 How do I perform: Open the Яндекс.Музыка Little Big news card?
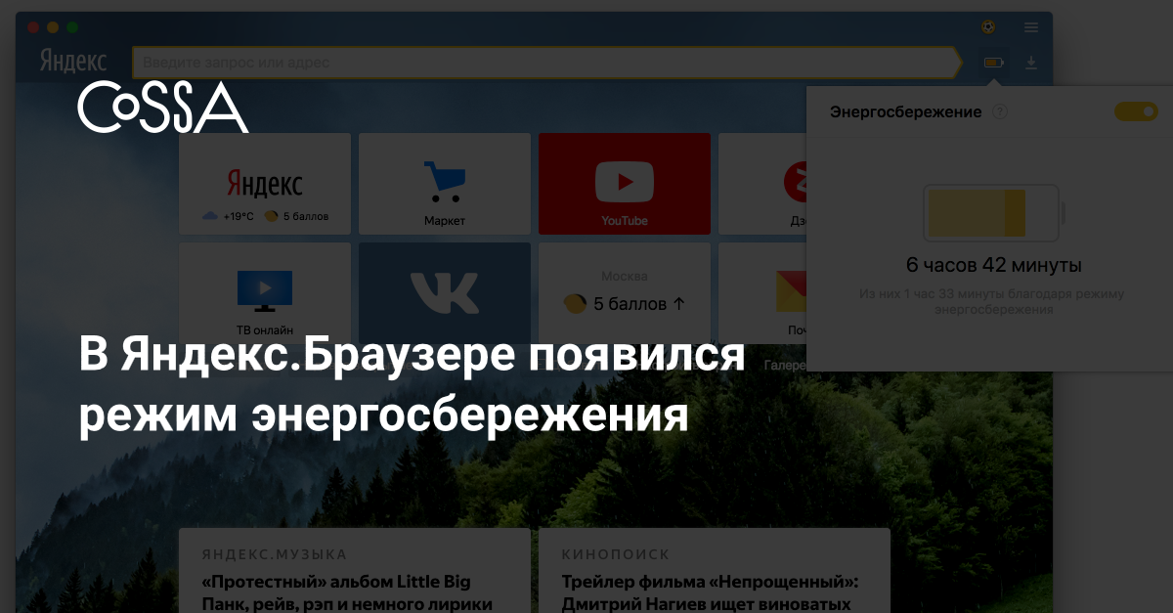(355, 571)
